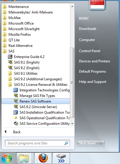Image resolution: width=120 pixels, height=164 pixels.
Task: Open the Maintenance folder icon
Action: (x=4, y=7)
